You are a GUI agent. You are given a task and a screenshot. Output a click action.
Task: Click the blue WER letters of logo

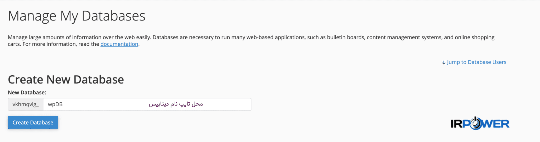tap(496, 124)
